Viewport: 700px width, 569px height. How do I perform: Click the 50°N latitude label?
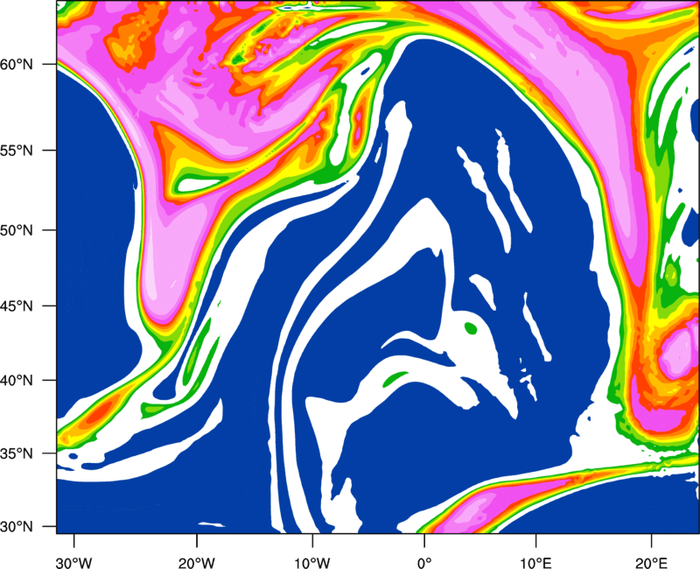[17, 230]
